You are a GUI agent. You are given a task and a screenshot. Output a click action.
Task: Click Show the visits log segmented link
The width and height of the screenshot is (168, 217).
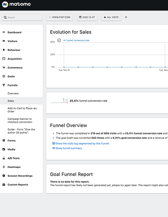82,144
